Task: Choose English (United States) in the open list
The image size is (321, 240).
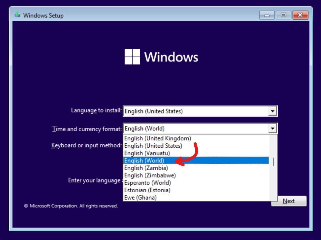Action: 196,146
